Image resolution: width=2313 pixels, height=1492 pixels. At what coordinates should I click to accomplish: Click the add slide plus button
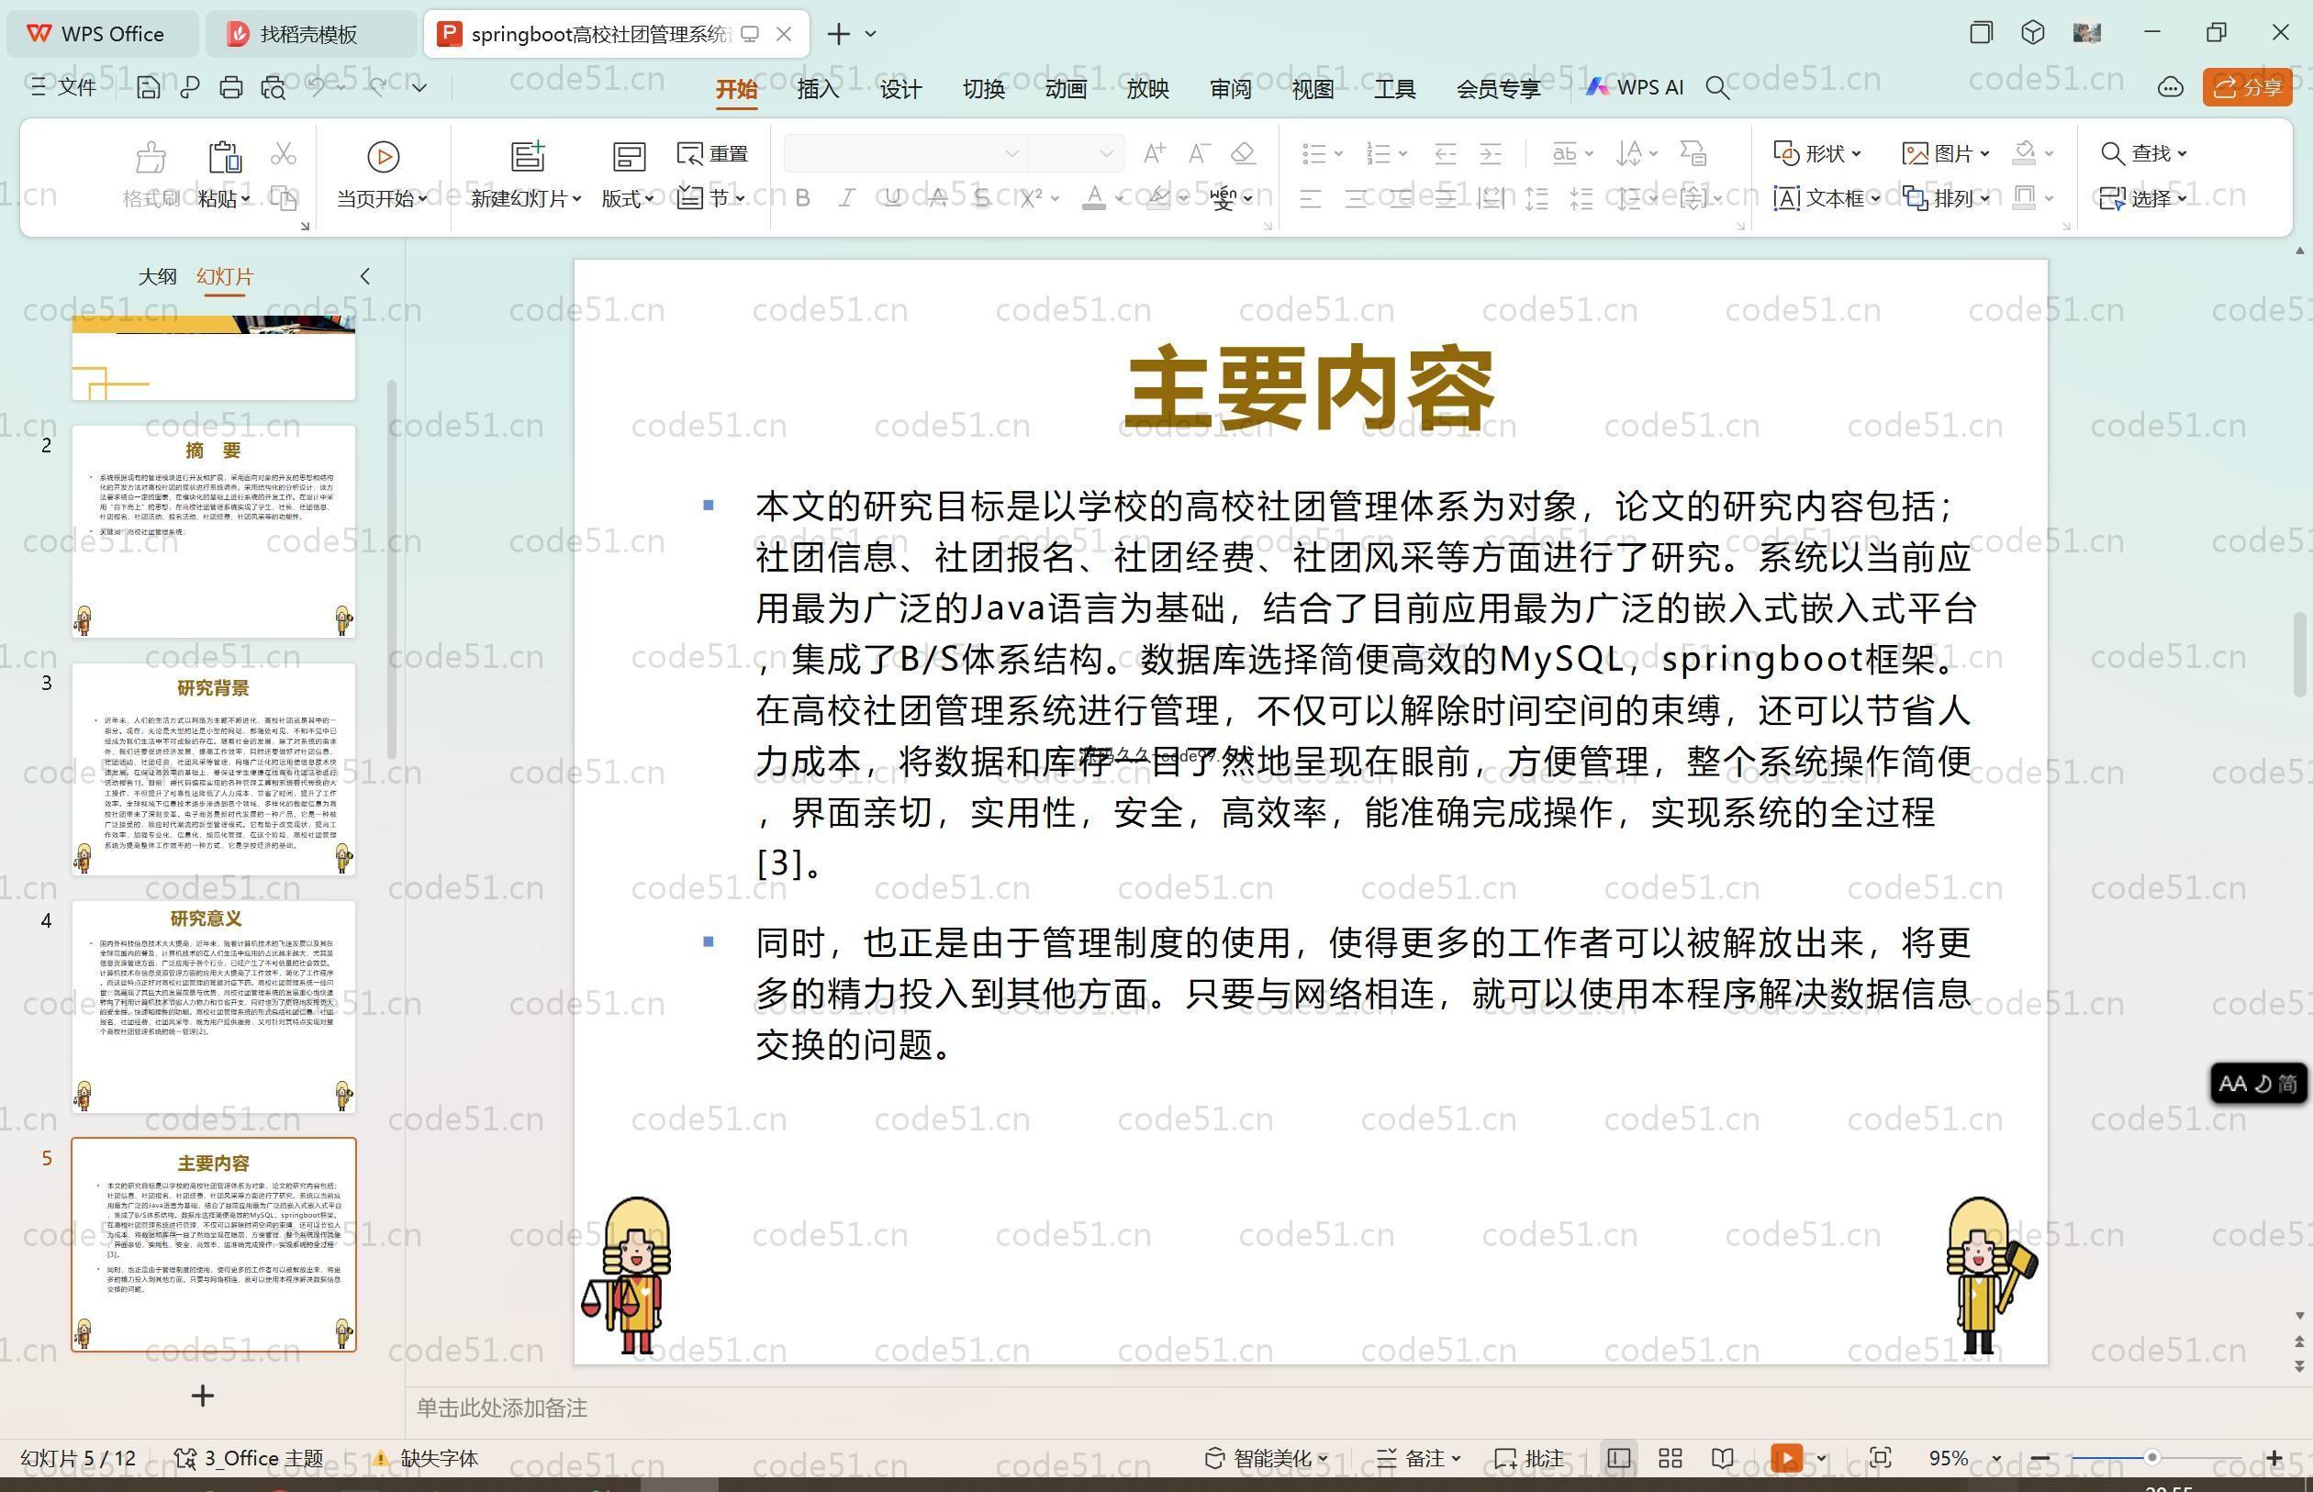(203, 1395)
